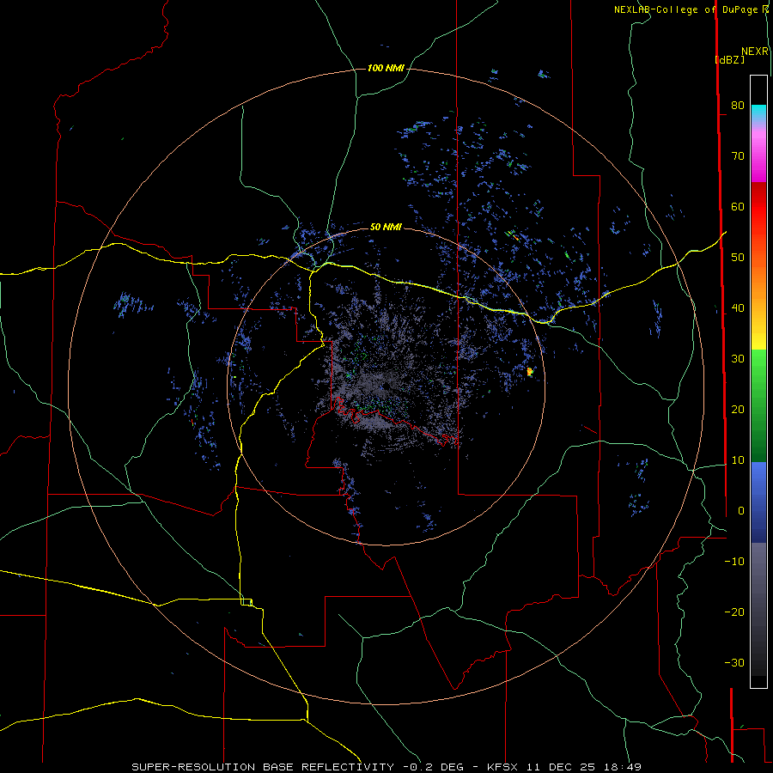Click the 80 value on the color scale
This screenshot has width=773, height=773.
(738, 106)
